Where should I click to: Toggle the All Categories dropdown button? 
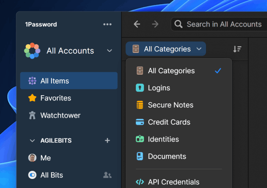pos(166,49)
